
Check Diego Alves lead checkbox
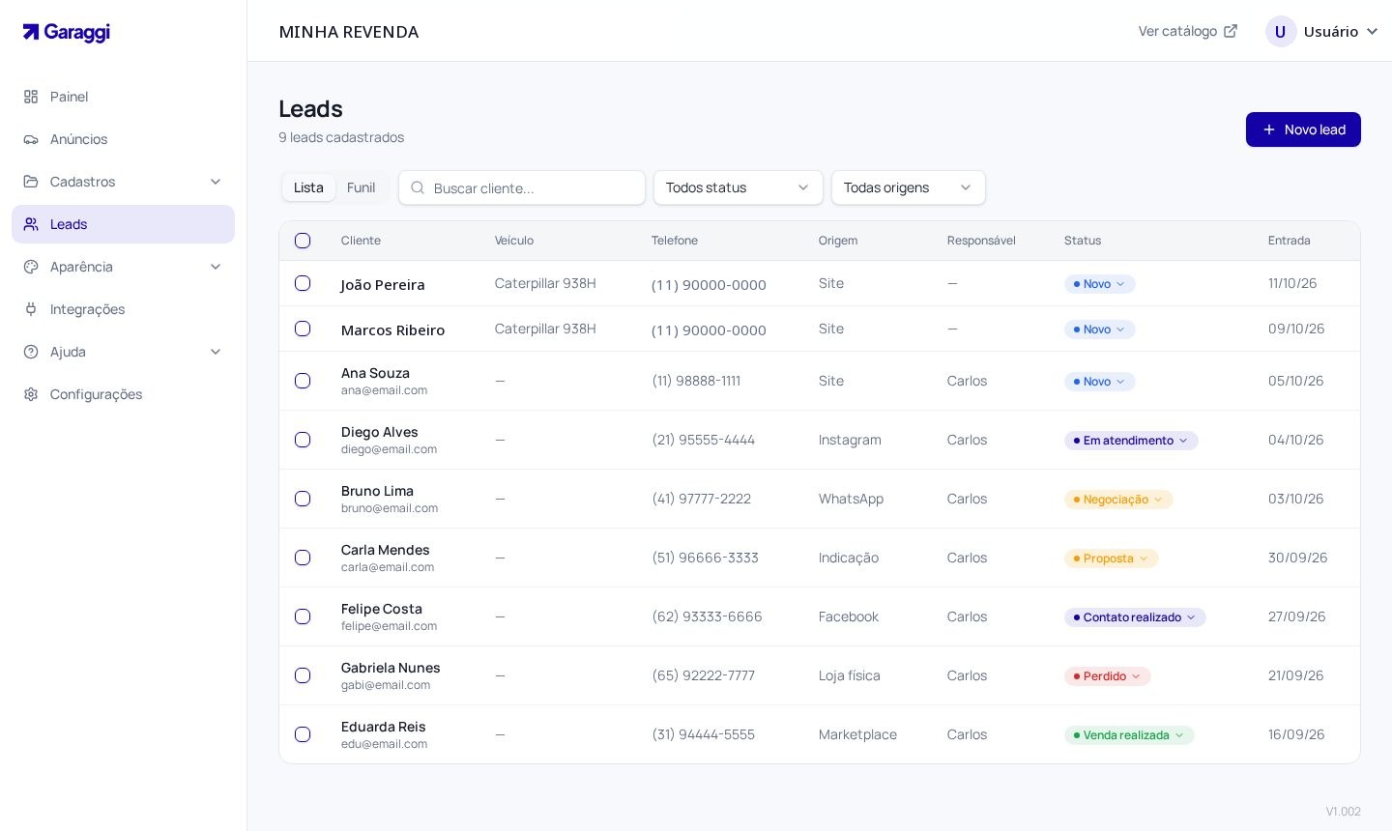click(303, 440)
